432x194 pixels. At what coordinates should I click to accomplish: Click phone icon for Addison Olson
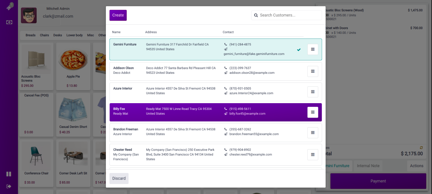click(x=226, y=68)
